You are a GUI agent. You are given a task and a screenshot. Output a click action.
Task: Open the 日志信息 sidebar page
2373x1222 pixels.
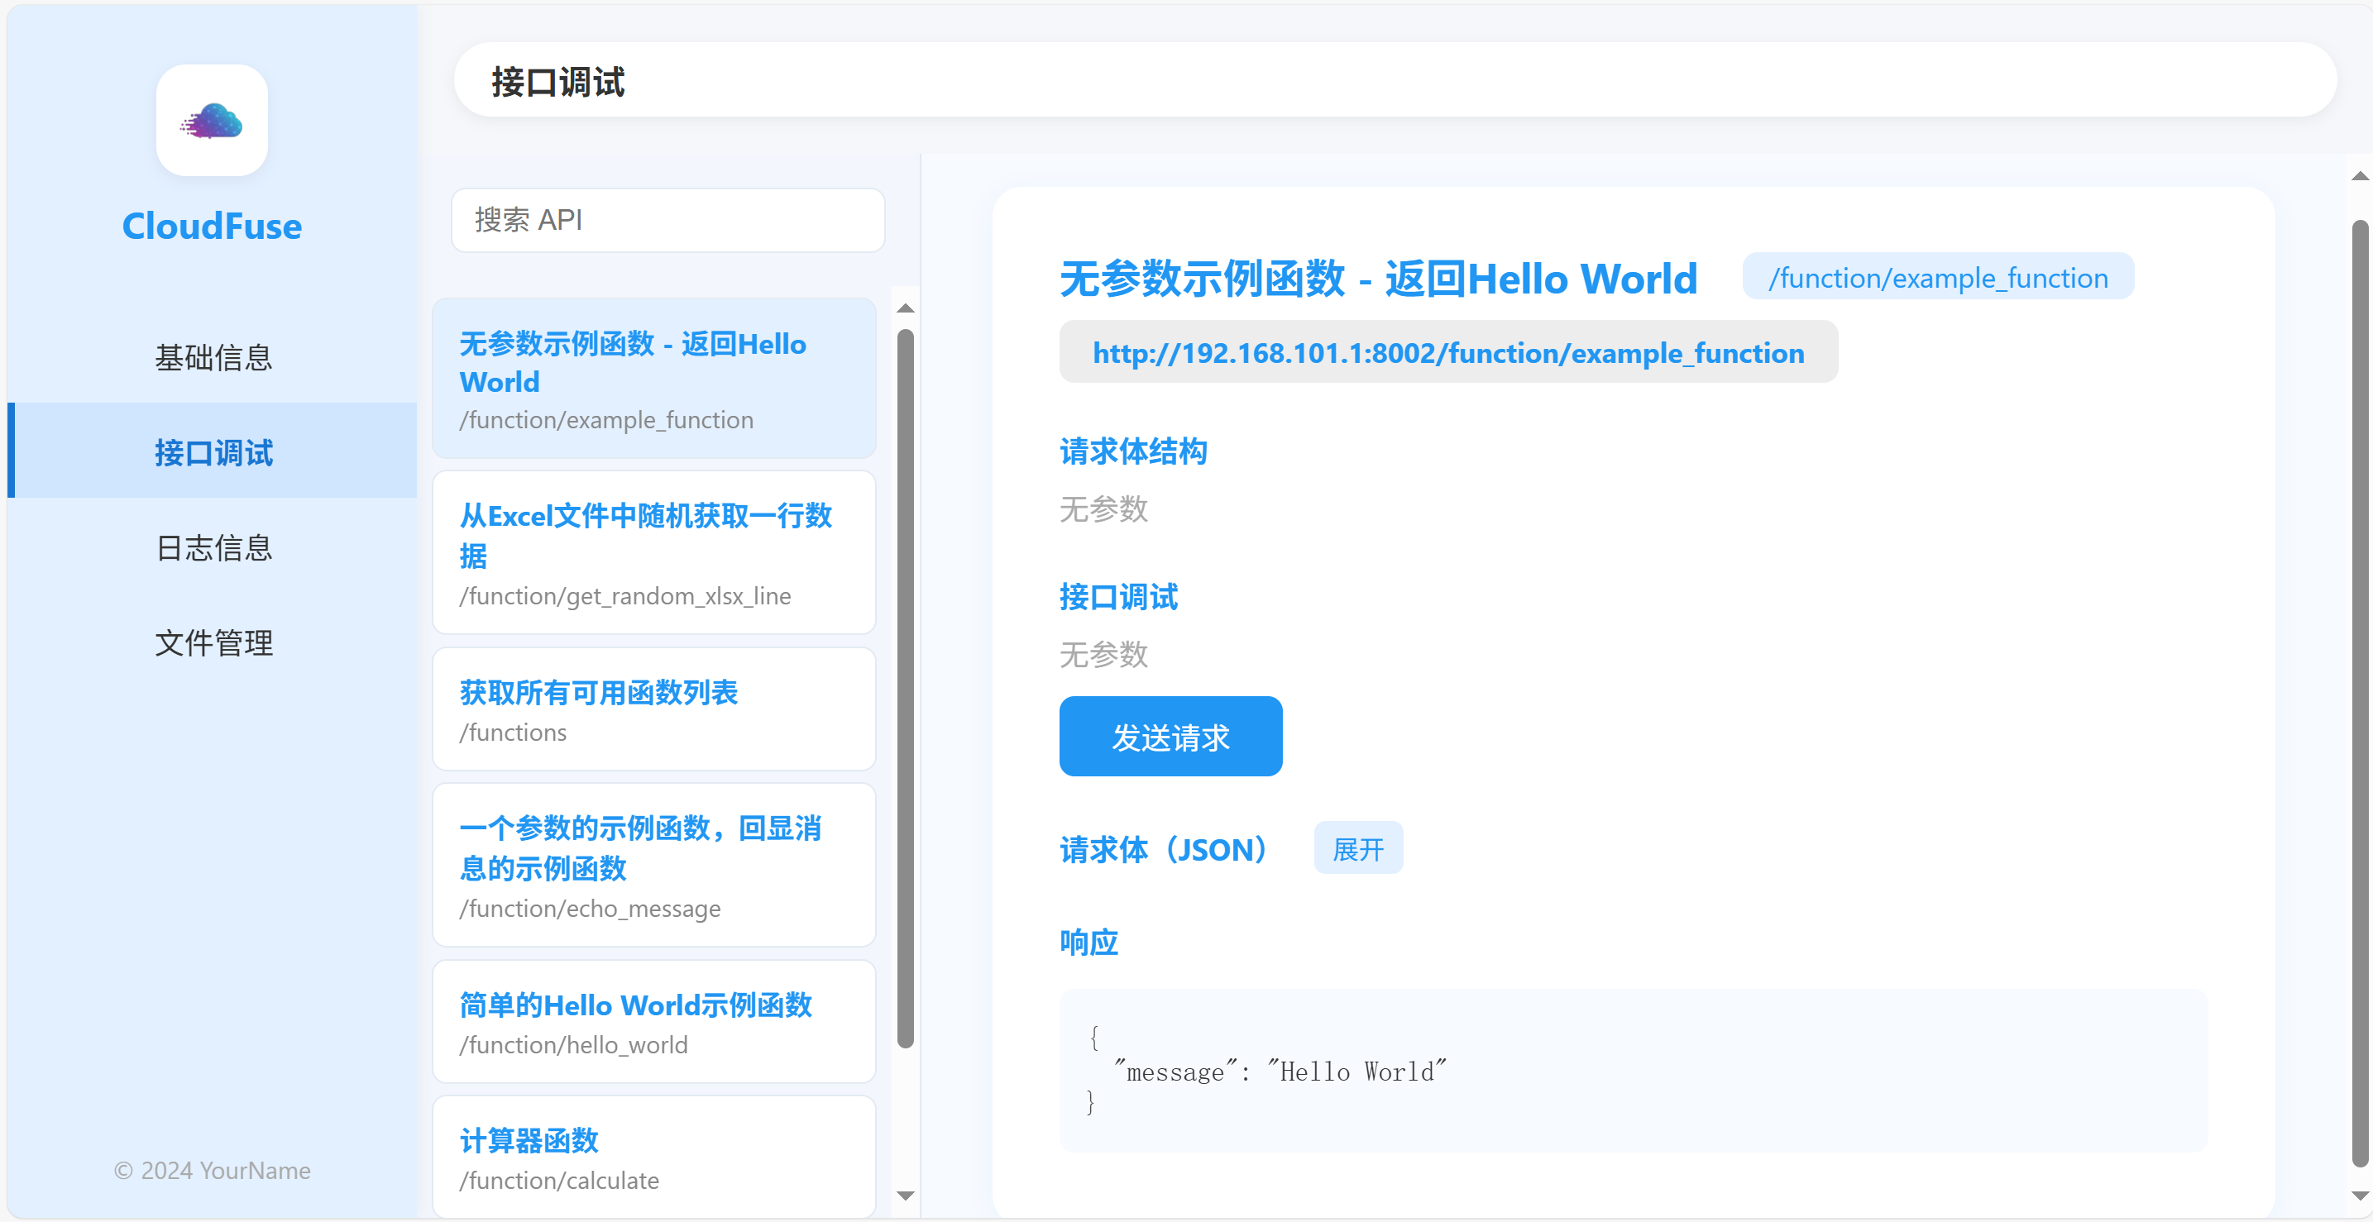[x=213, y=548]
